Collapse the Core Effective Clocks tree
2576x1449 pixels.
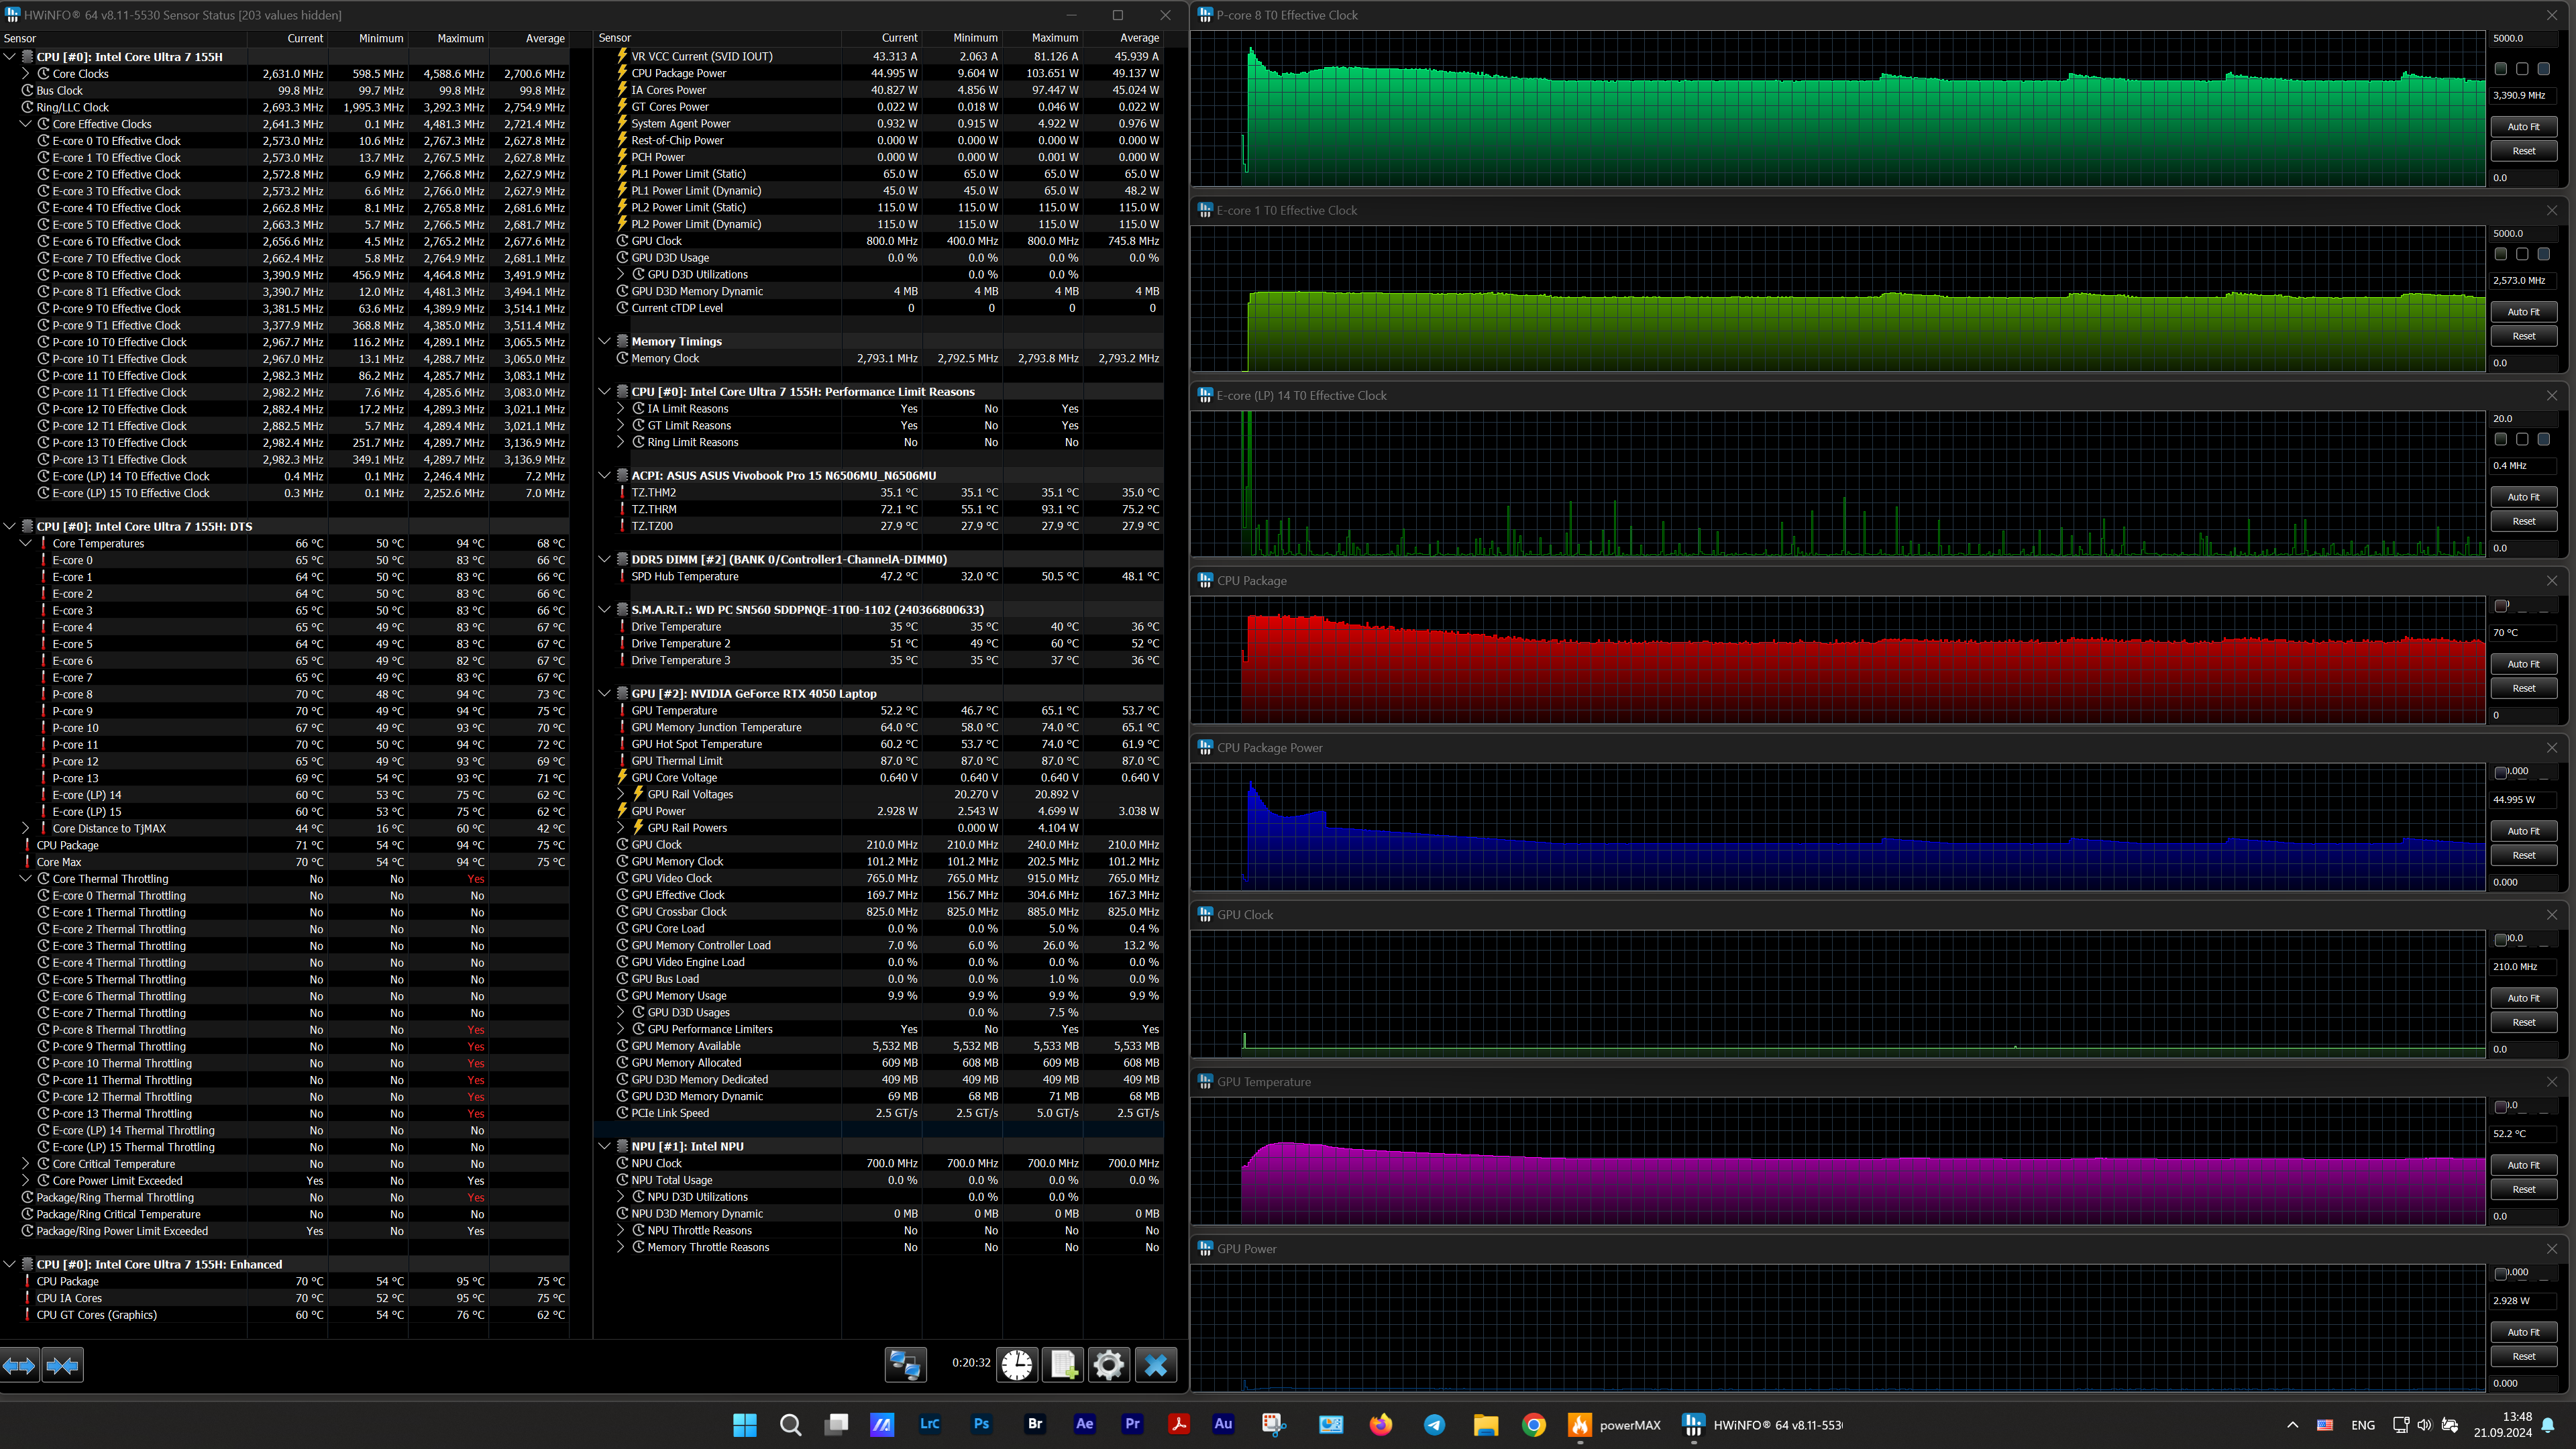click(26, 124)
